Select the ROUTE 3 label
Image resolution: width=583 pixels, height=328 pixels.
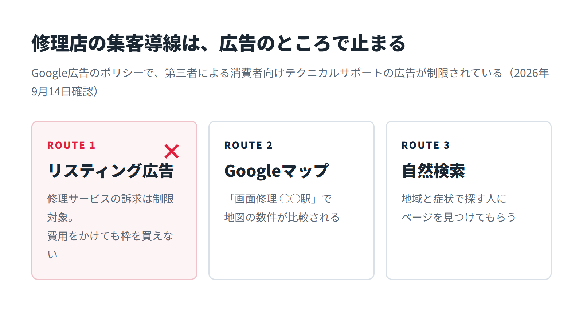point(426,145)
